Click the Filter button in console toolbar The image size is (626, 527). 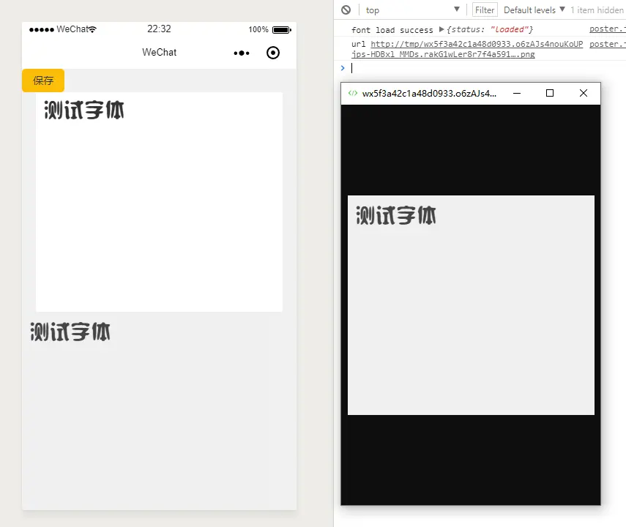484,10
